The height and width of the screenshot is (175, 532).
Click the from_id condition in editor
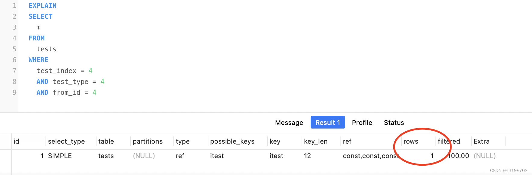coord(66,92)
